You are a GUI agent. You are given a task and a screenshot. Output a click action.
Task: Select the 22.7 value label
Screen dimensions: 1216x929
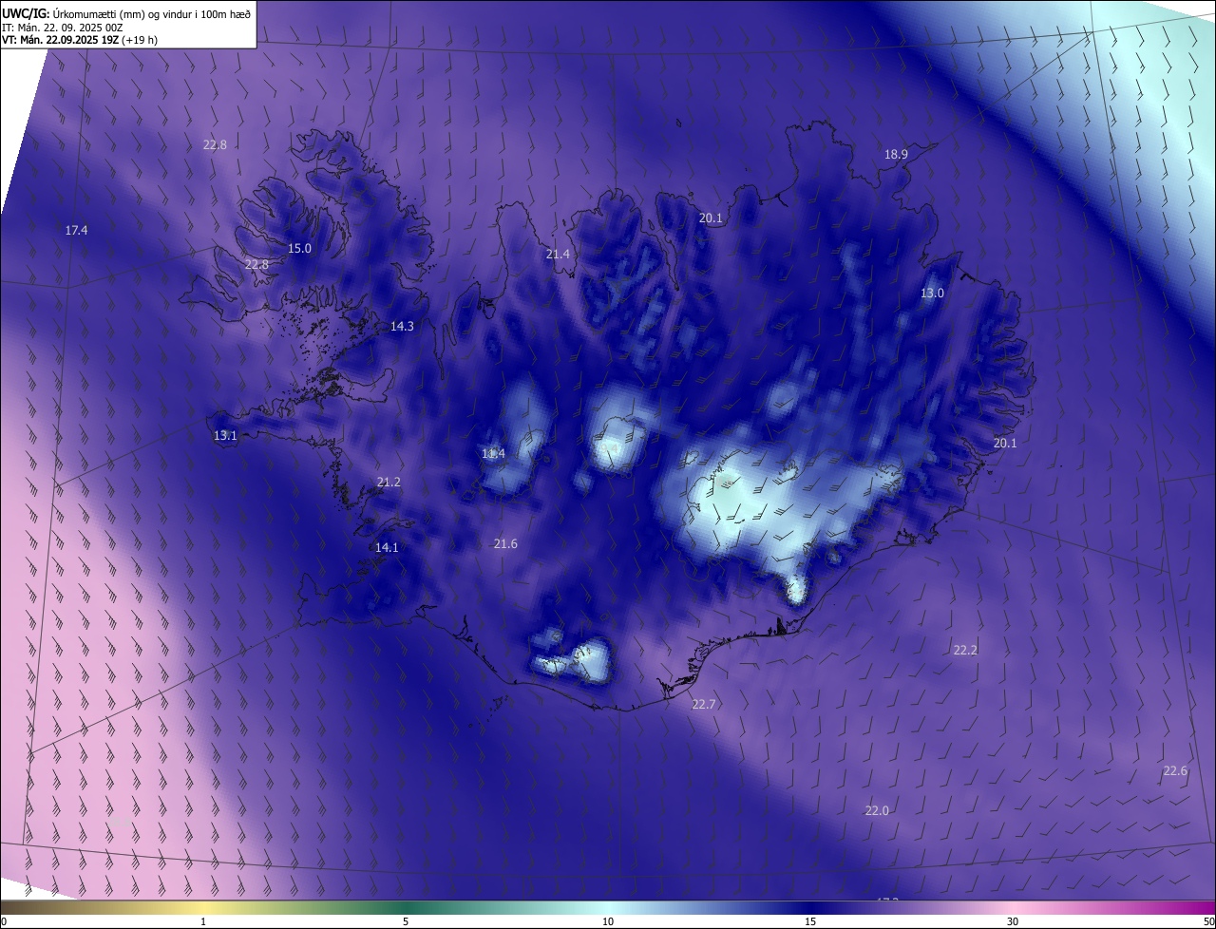(x=704, y=705)
